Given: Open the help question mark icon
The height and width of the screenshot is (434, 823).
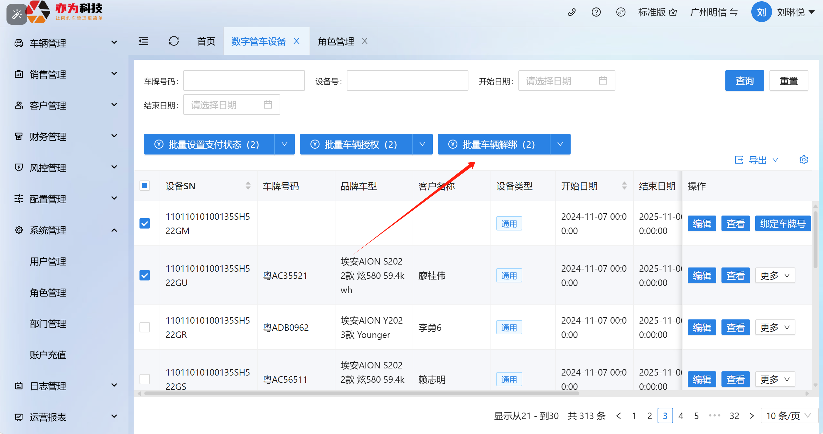Looking at the screenshot, I should (x=596, y=12).
